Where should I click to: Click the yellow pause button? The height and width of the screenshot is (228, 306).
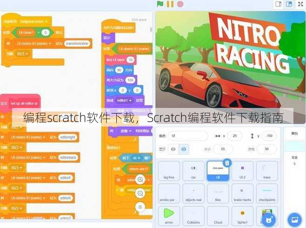pyautogui.click(x=170, y=4)
